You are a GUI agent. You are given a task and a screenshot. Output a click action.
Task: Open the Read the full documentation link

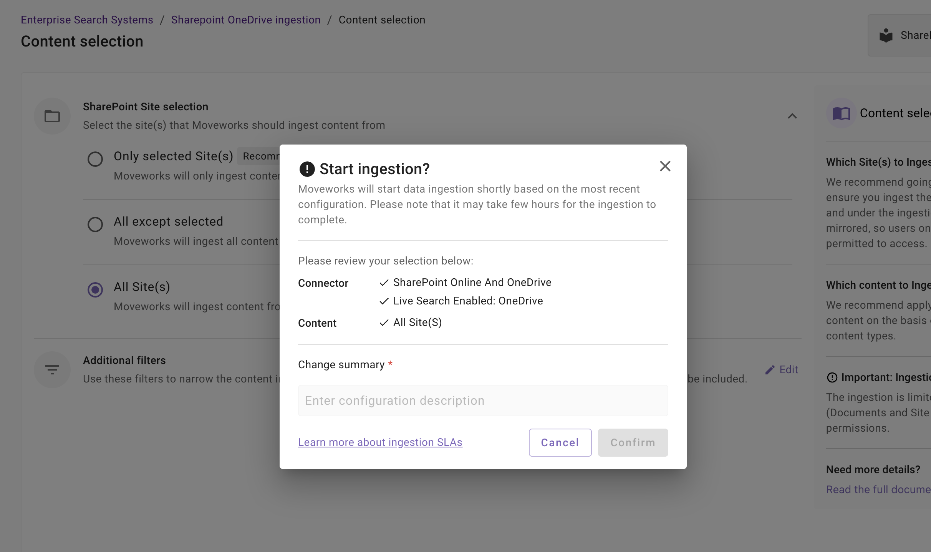[x=878, y=489]
